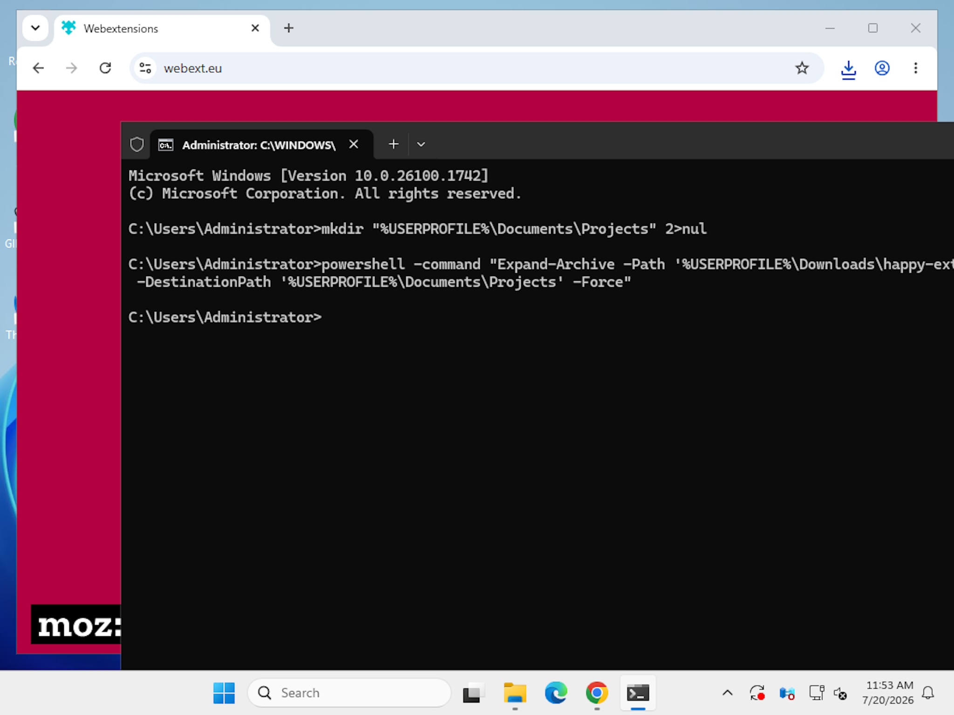Image resolution: width=954 pixels, height=715 pixels.
Task: Switch to Chrome via taskbar icon
Action: [597, 693]
